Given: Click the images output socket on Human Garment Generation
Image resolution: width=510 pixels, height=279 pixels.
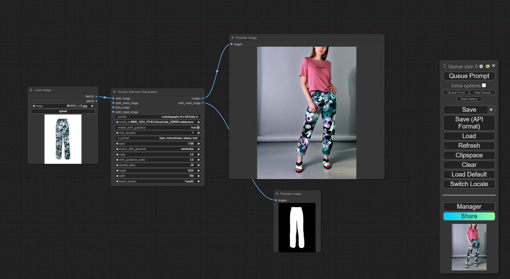Looking at the screenshot, I should (202, 98).
